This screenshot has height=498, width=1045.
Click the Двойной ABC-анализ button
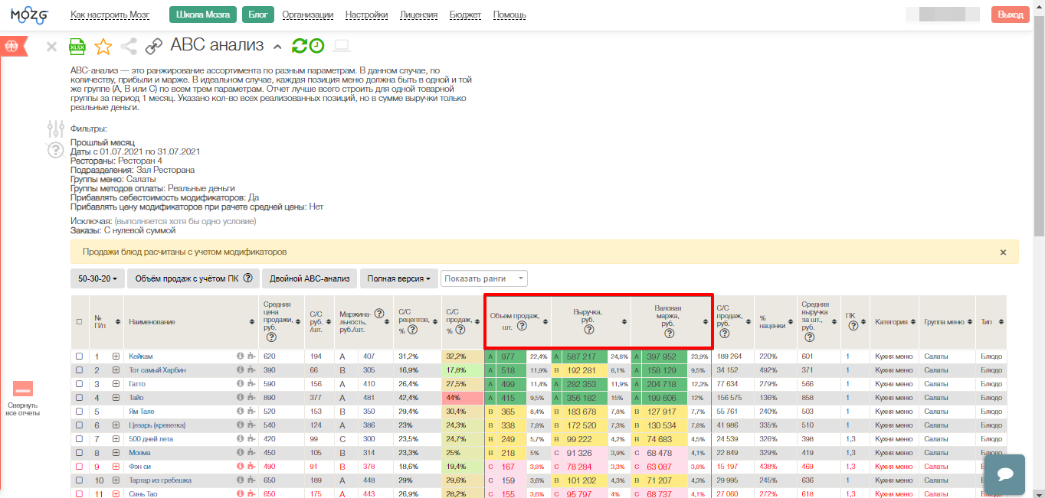310,278
